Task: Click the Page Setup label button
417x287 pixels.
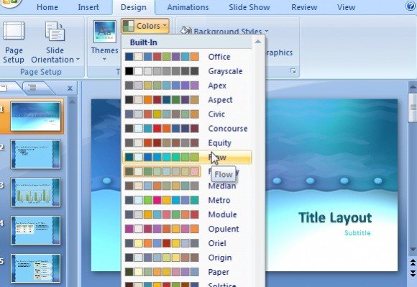Action: pyautogui.click(x=14, y=55)
